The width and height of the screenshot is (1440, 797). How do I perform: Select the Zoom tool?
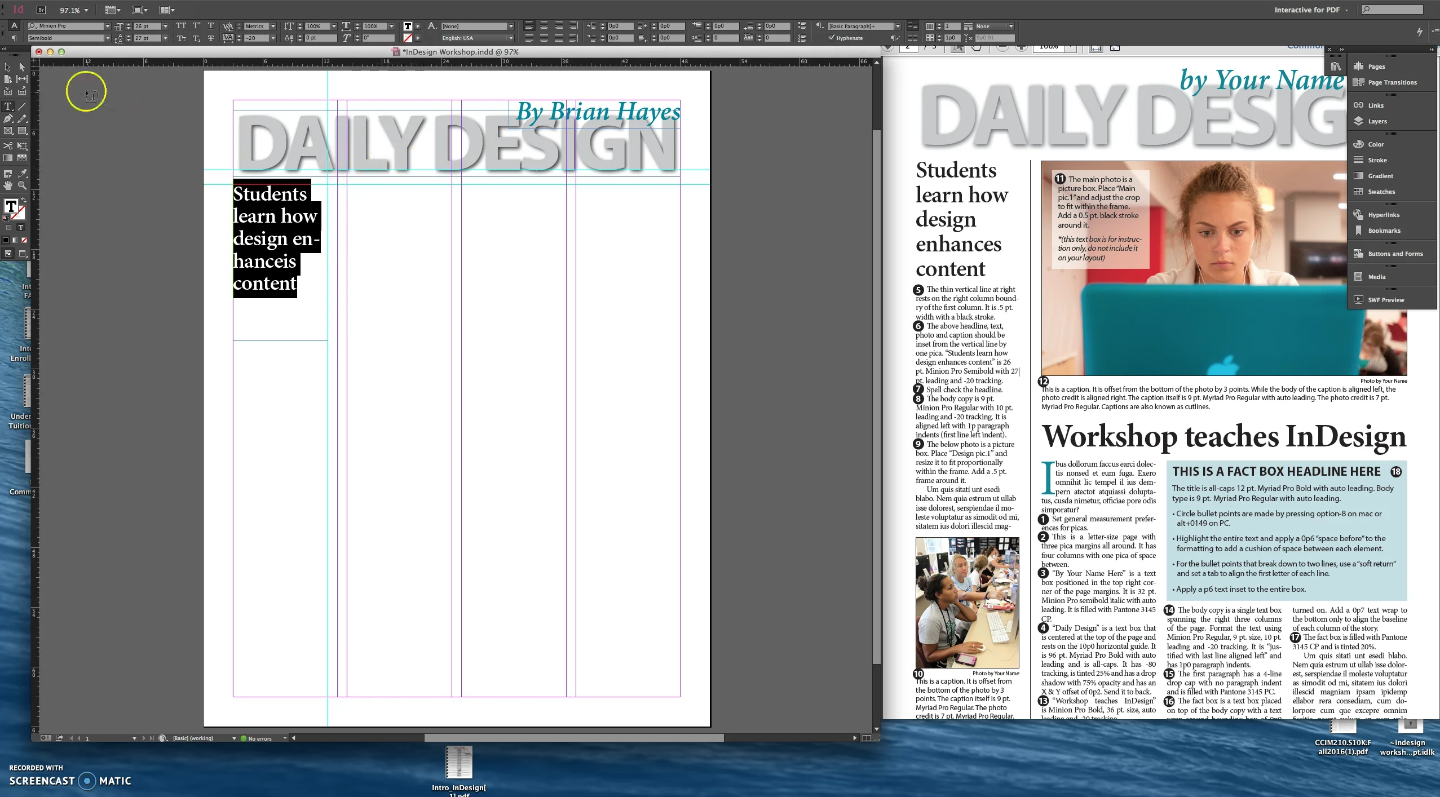[23, 185]
